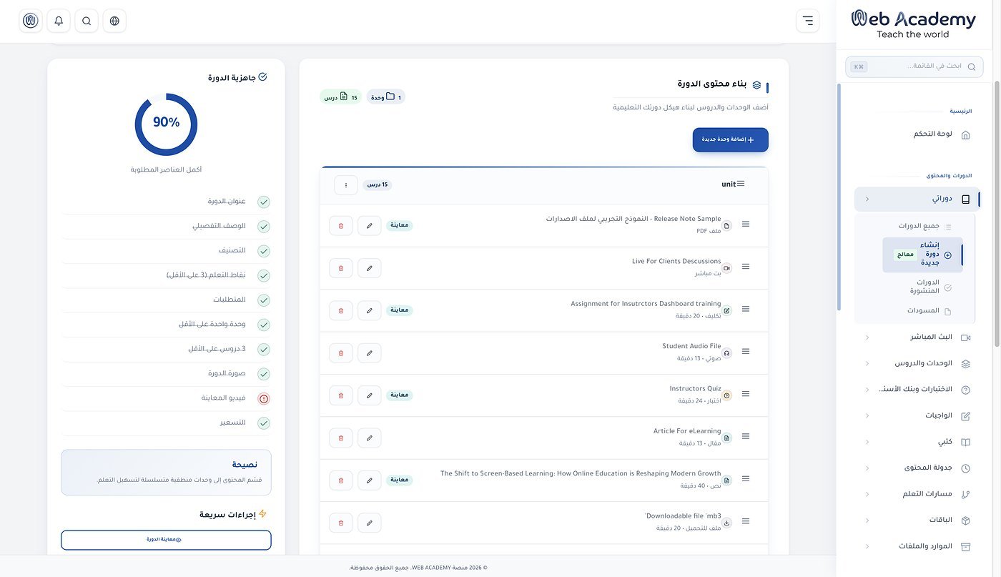Delete The Shift to Screen-Based Learning lesson
Viewport: 1001px width, 577px height.
(341, 480)
